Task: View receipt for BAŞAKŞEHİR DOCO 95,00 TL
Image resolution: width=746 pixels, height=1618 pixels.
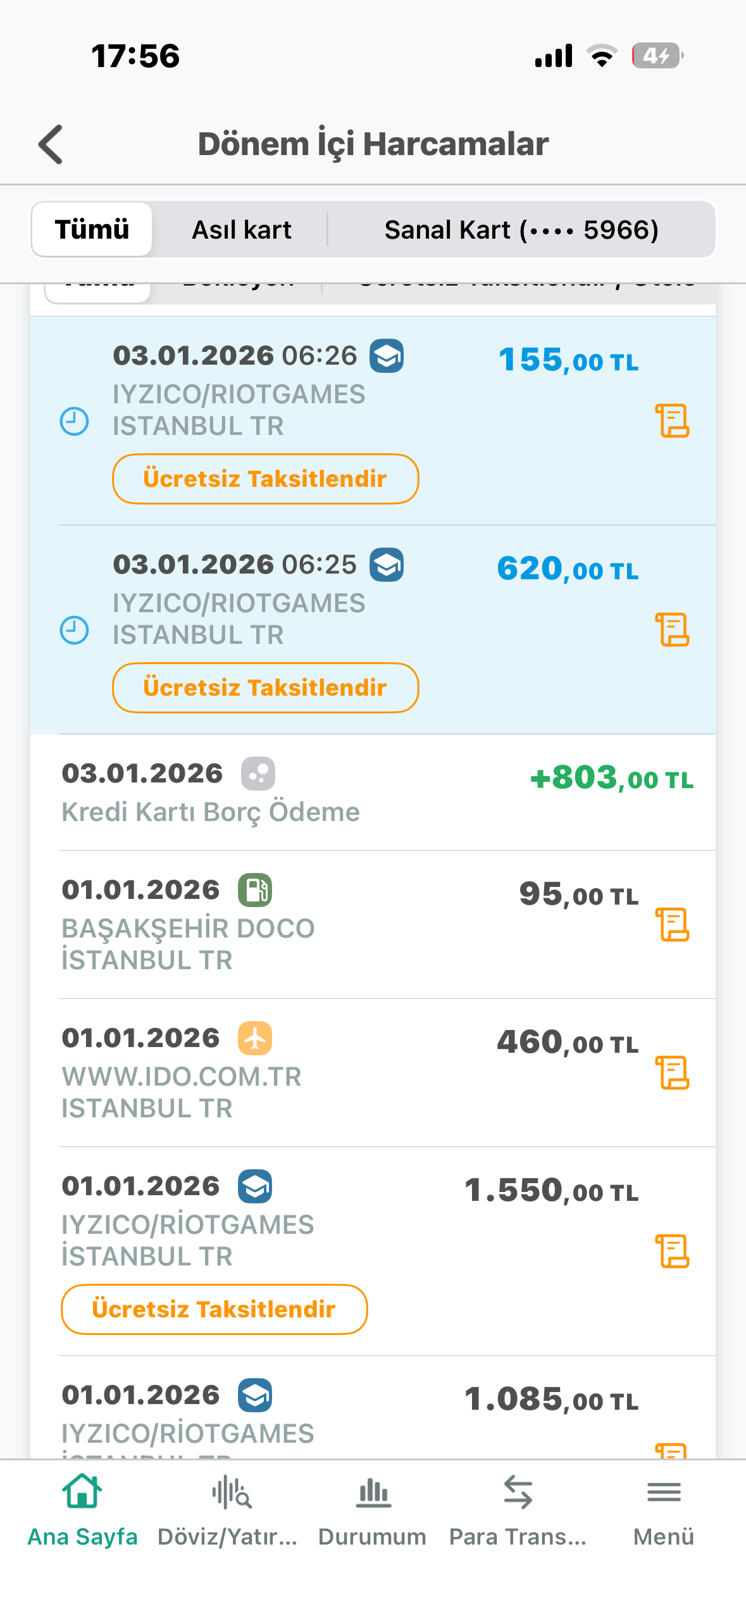Action: click(672, 925)
